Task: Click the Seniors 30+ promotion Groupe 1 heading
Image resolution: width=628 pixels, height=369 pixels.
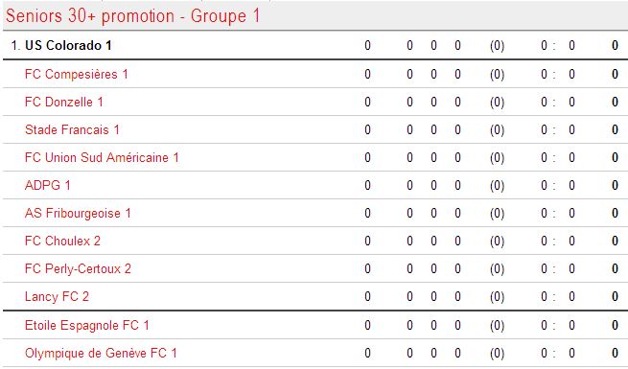Action: tap(133, 16)
